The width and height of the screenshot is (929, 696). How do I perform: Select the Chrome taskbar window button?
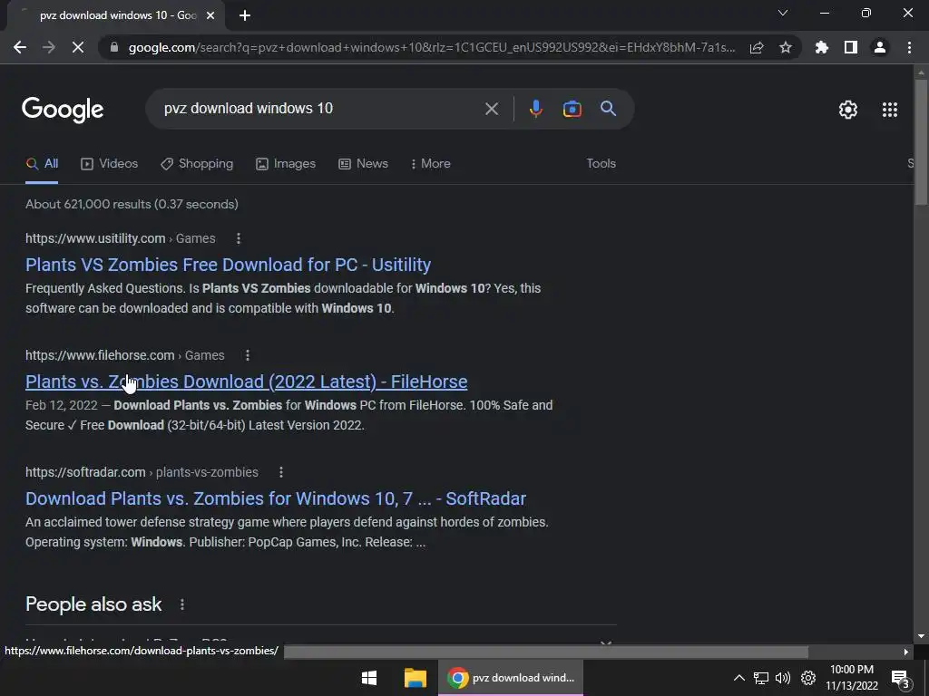click(511, 678)
